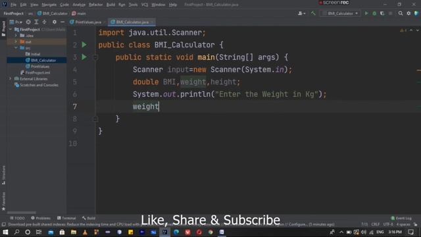
Task: Open the Event Log in the status bar
Action: (401, 218)
